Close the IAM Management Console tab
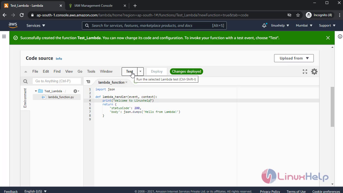The height and width of the screenshot is (193, 343). [x=125, y=5]
